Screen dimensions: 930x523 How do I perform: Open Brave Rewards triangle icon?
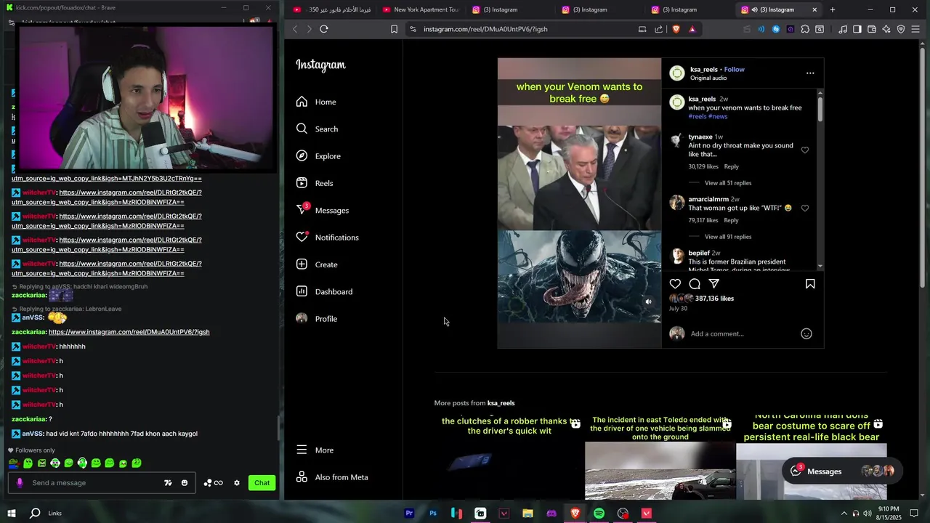pyautogui.click(x=692, y=29)
